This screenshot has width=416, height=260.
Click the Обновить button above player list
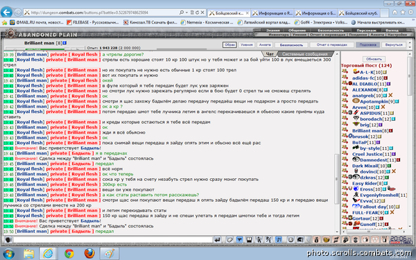(x=374, y=59)
